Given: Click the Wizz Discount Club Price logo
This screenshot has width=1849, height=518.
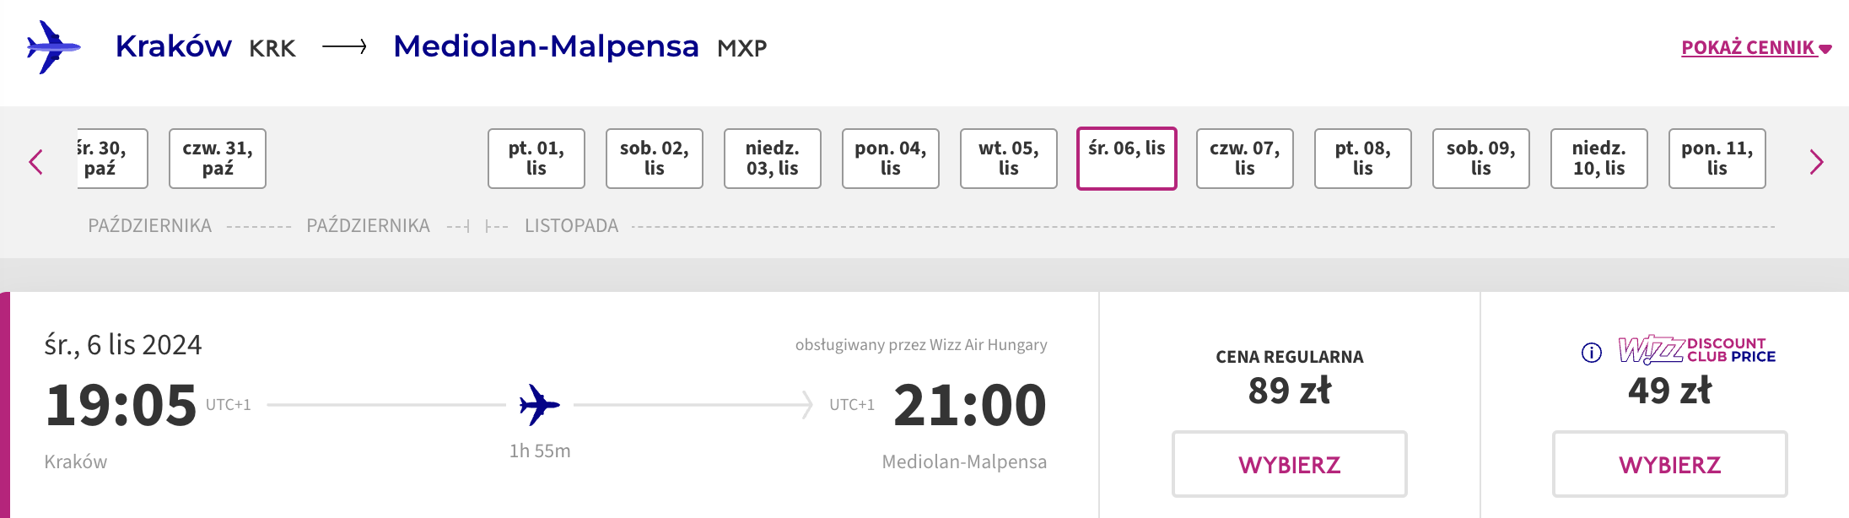Looking at the screenshot, I should pyautogui.click(x=1696, y=349).
